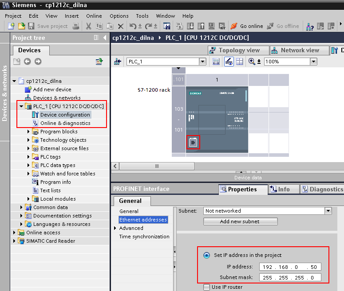
Task: Click the Download to device icon
Action: [190, 26]
